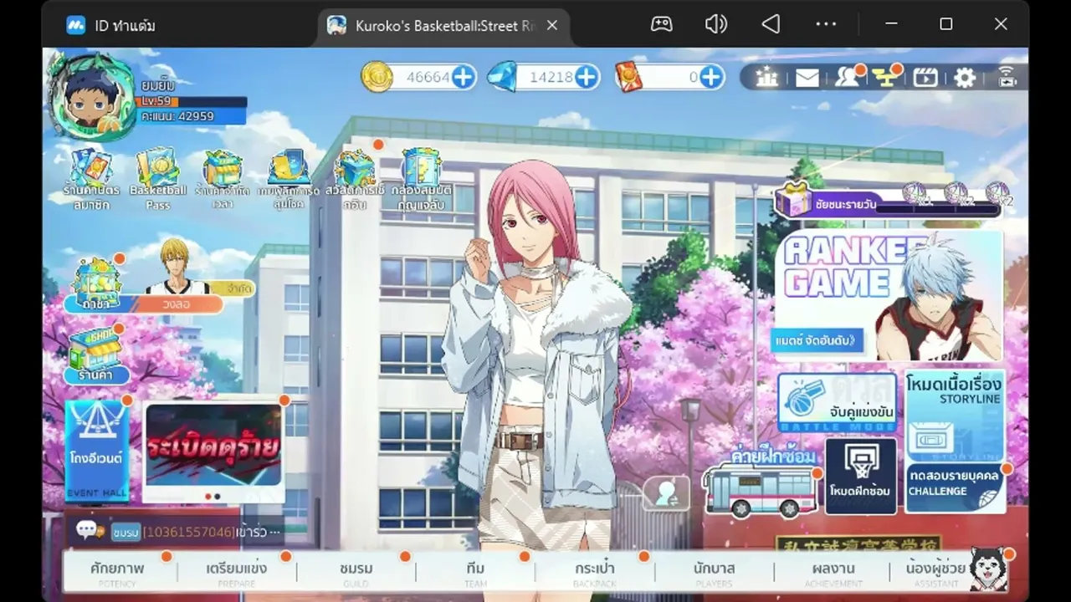Screen dimensions: 1071x602
Task: Add more blue diamonds with plus button
Action: pos(587,77)
